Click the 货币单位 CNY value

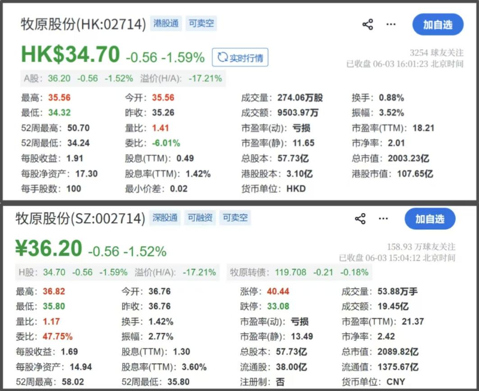click(396, 382)
